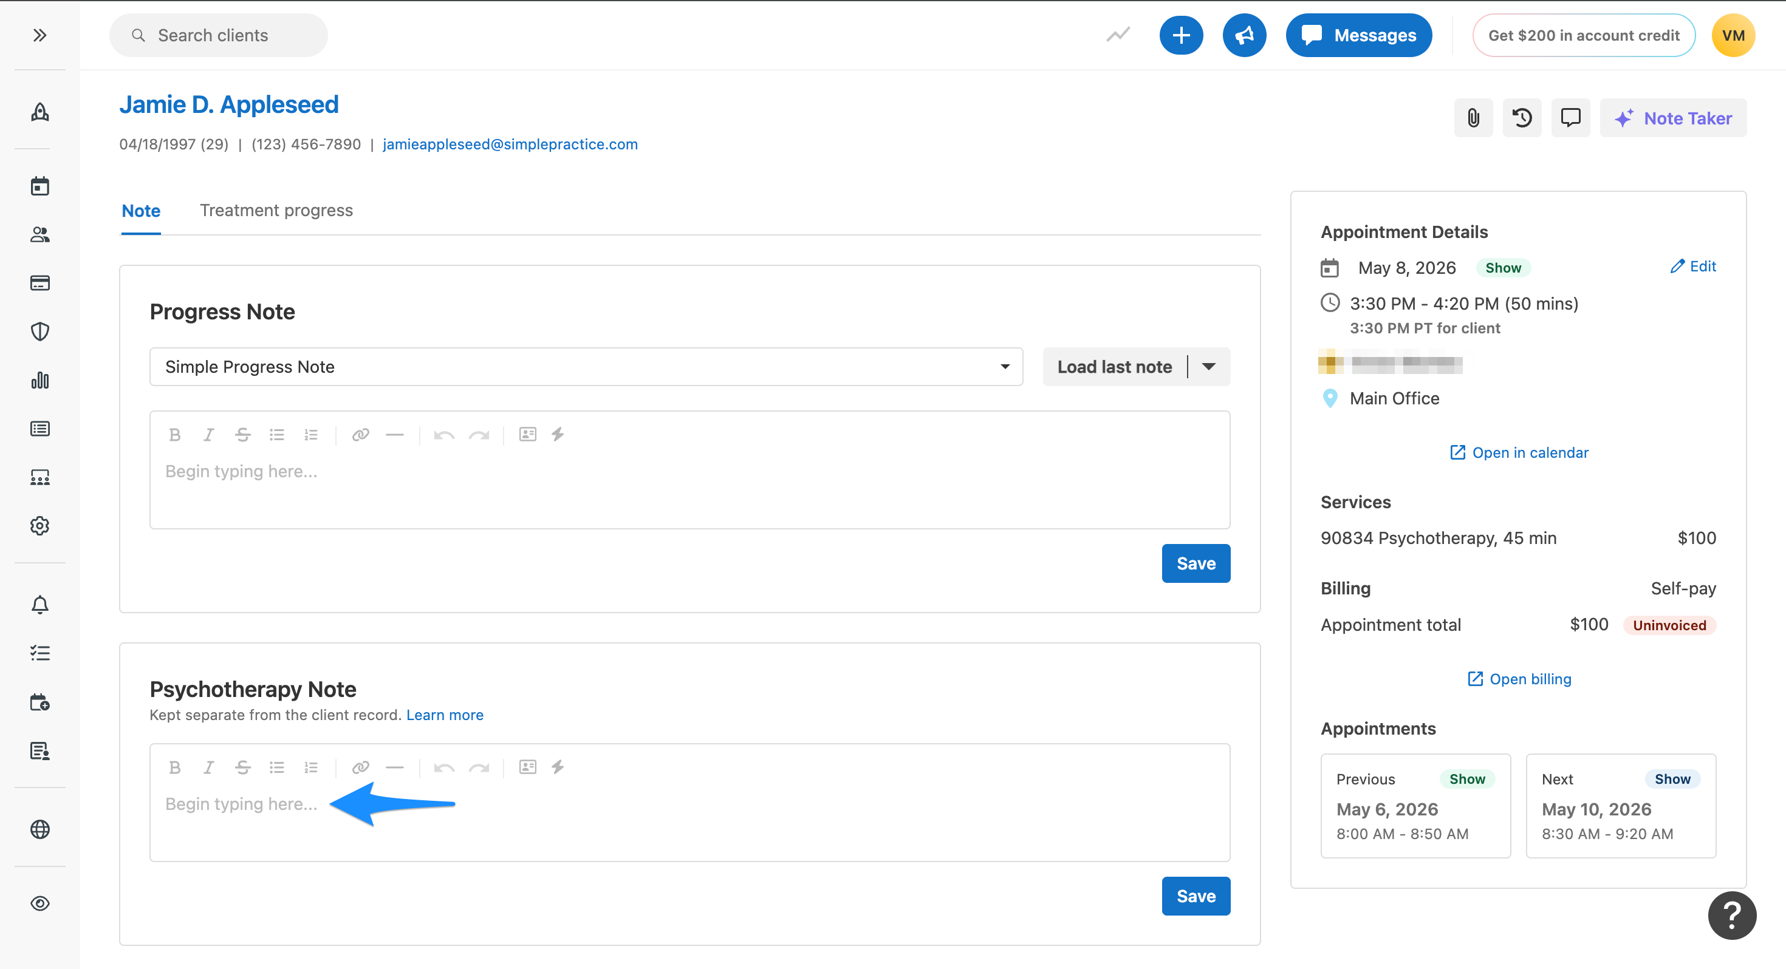The image size is (1786, 969).
Task: Open the checklist tasks sidebar icon
Action: 39,653
